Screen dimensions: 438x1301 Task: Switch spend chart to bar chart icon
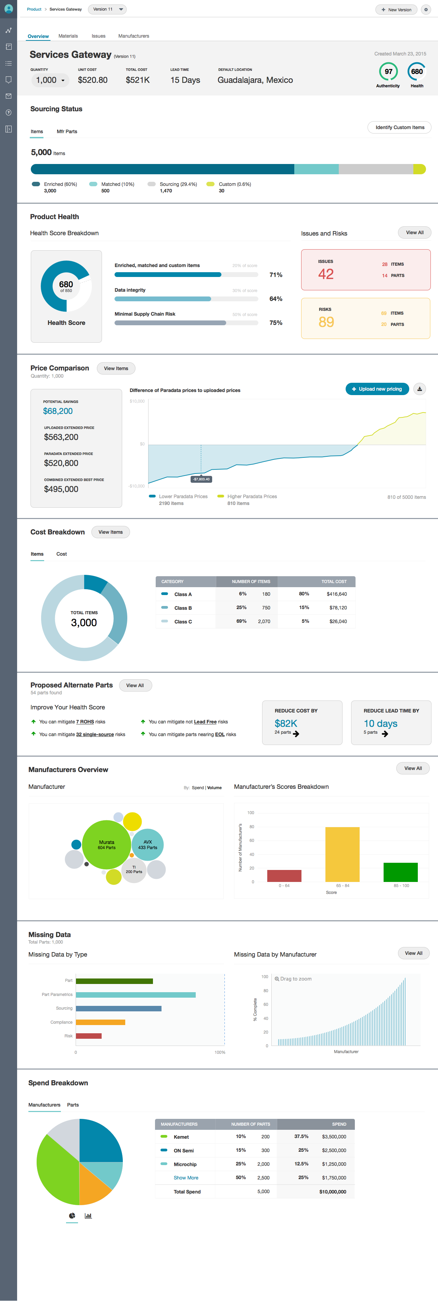point(88,1216)
